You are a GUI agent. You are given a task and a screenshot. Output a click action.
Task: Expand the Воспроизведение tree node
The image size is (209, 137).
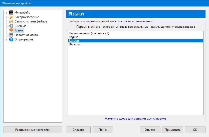click(x=6, y=17)
